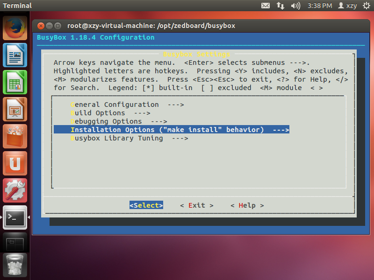Select Busybox Library Tuning submenu entry
Viewport: 374px width, 280px height.
[x=129, y=138]
